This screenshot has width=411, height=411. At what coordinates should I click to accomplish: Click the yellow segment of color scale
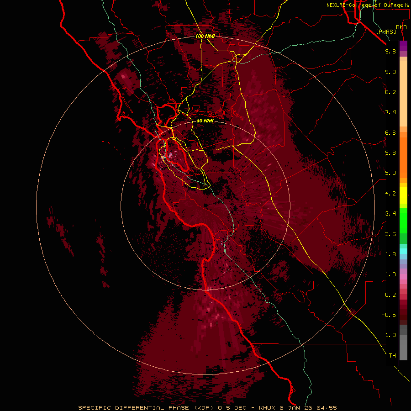[403, 195]
